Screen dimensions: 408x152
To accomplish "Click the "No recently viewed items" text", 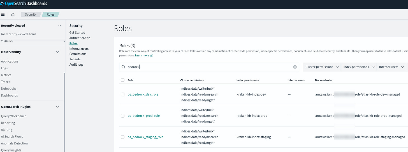I will point(19,34).
